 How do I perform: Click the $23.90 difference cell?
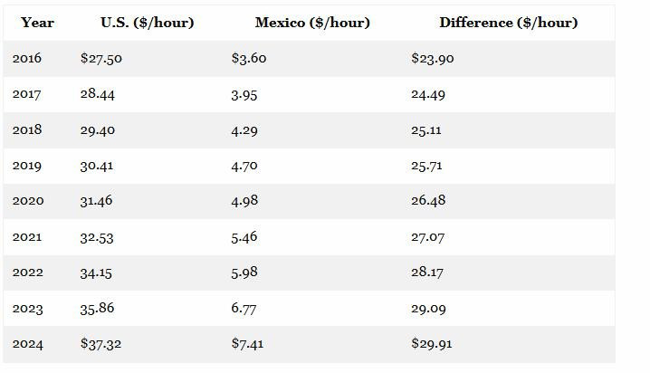coord(433,59)
